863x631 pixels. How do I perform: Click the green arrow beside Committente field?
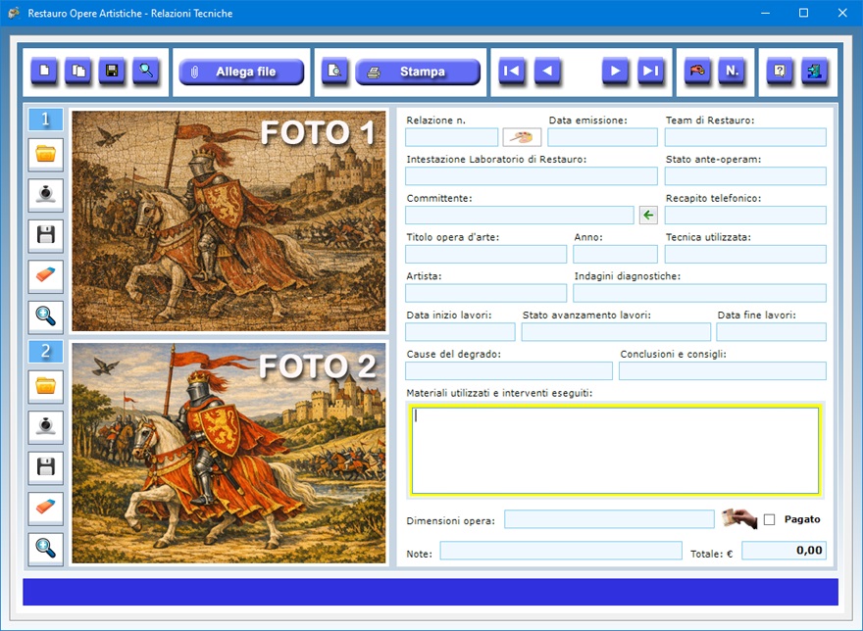[648, 216]
